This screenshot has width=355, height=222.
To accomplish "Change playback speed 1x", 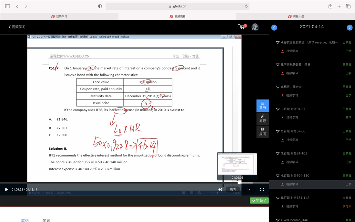I will [249, 190].
